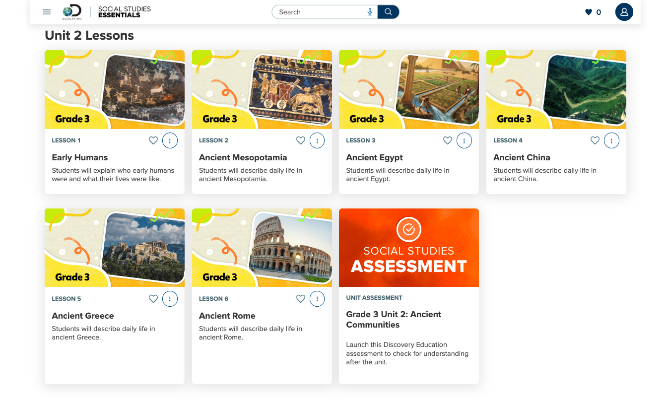
Task: Click the LESSON 4 label
Action: coord(508,140)
